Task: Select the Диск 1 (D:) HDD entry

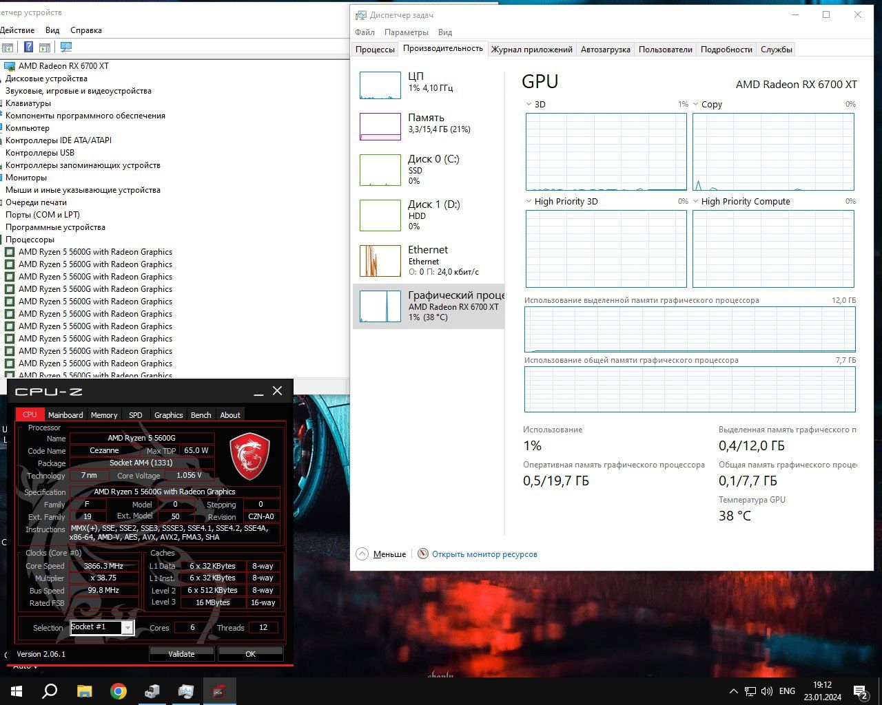Action: [428, 214]
